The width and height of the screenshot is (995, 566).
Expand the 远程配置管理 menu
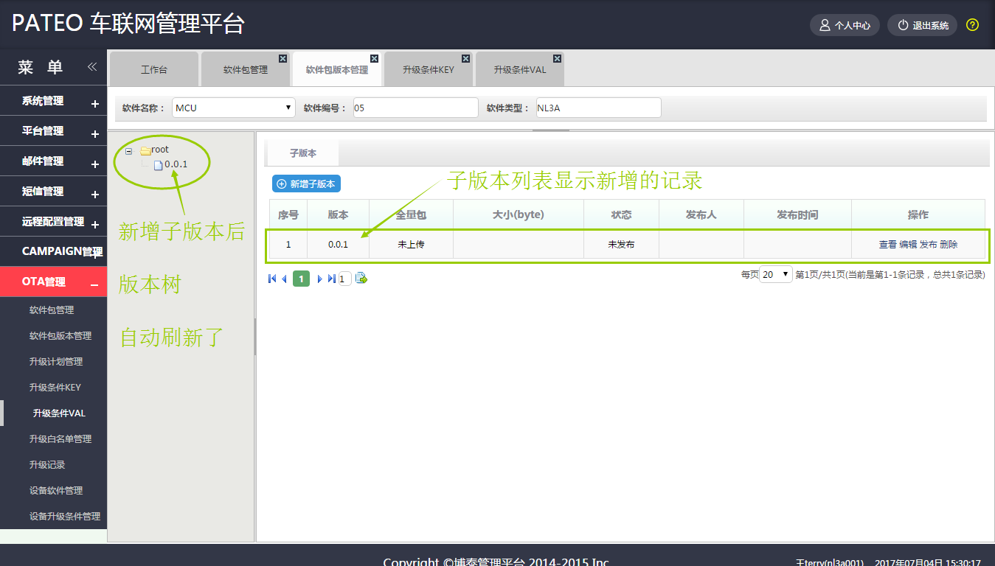pos(95,225)
